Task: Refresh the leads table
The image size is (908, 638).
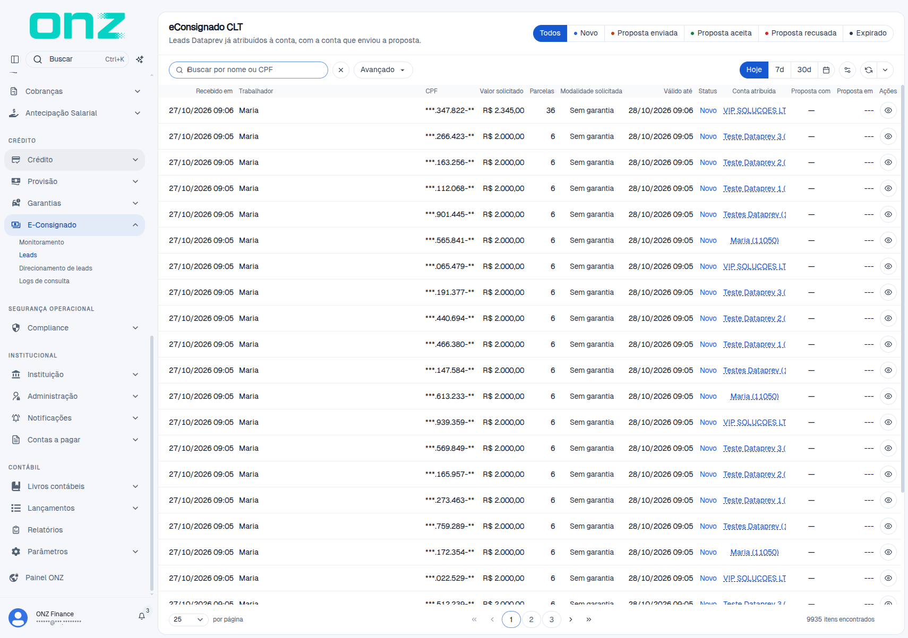Action: coord(869,70)
